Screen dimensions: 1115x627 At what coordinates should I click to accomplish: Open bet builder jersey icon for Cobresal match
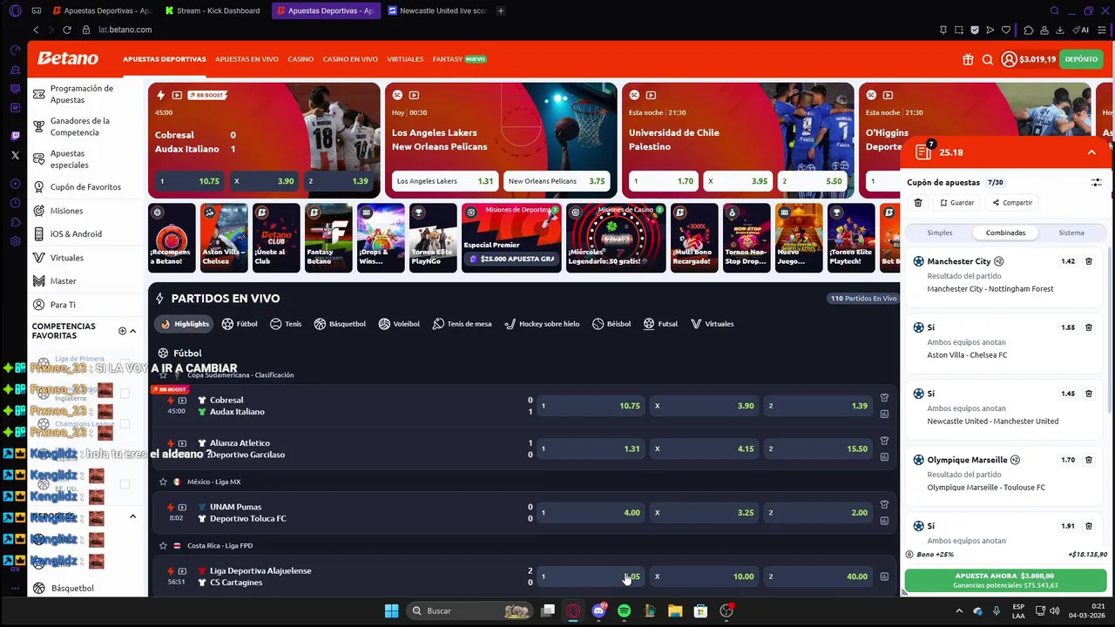pos(884,398)
